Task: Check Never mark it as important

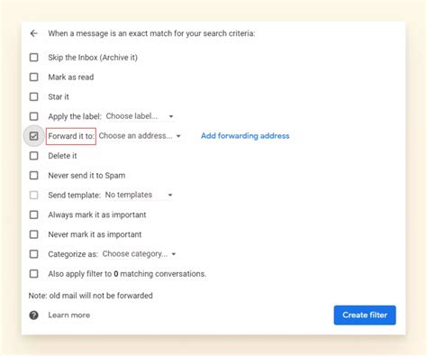Action: (x=34, y=234)
